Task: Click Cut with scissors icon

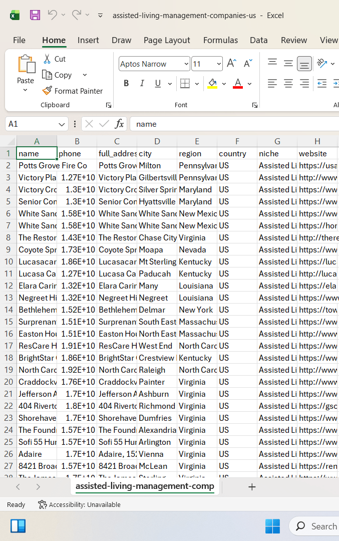Action: point(55,59)
